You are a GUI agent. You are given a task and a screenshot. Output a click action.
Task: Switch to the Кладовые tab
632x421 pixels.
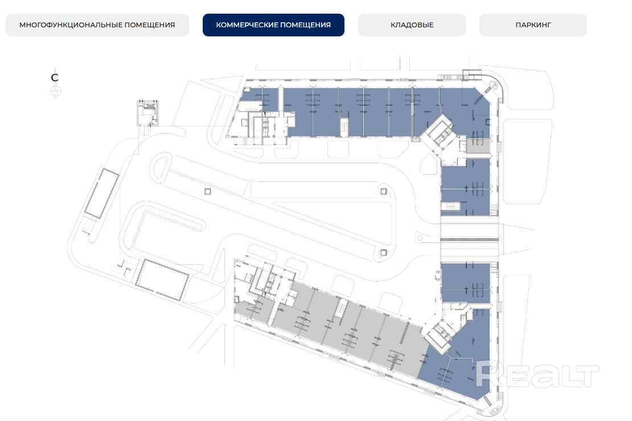click(x=412, y=25)
